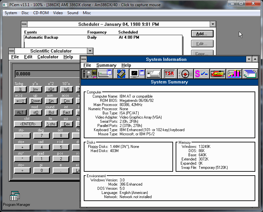Click the calculator x<>Y swap button
Image resolution: width=263 pixels, height=212 pixels.
20,101
